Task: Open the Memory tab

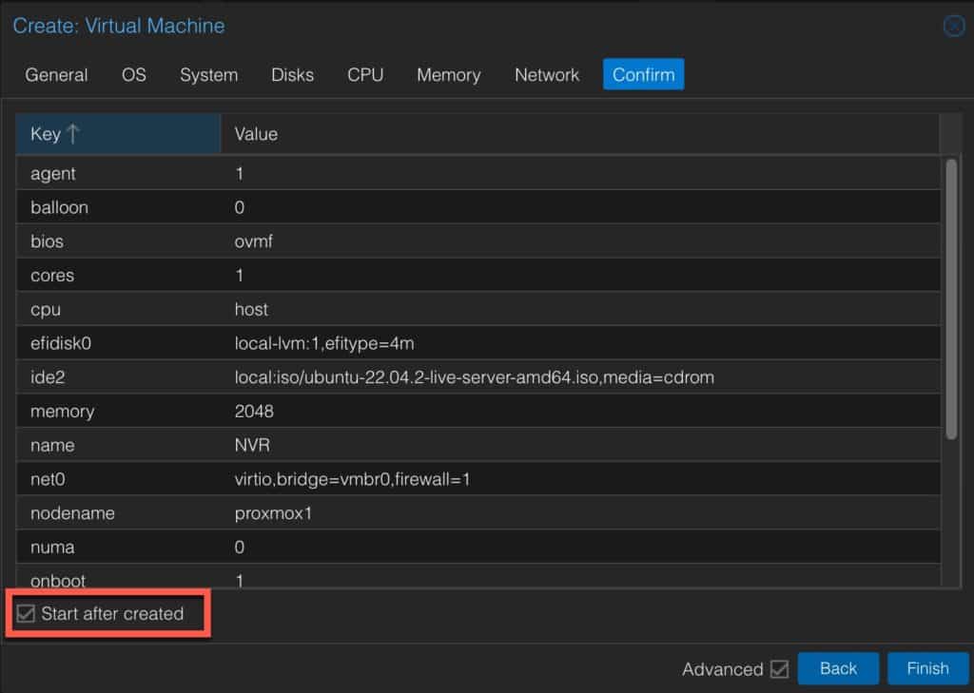Action: (x=449, y=75)
